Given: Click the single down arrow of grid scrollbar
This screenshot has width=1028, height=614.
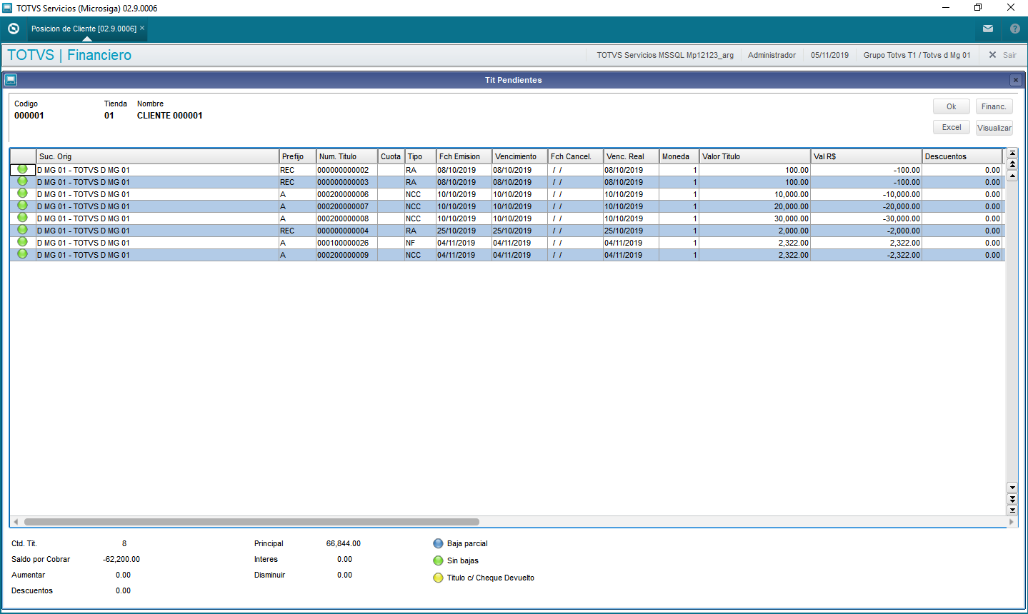Looking at the screenshot, I should [x=1012, y=488].
